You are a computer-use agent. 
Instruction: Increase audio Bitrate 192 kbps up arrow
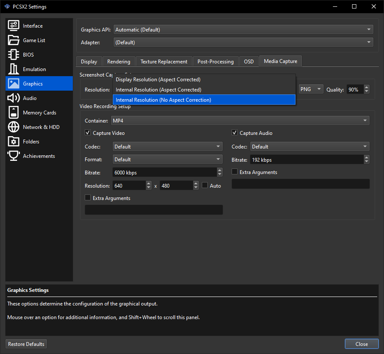click(367, 157)
